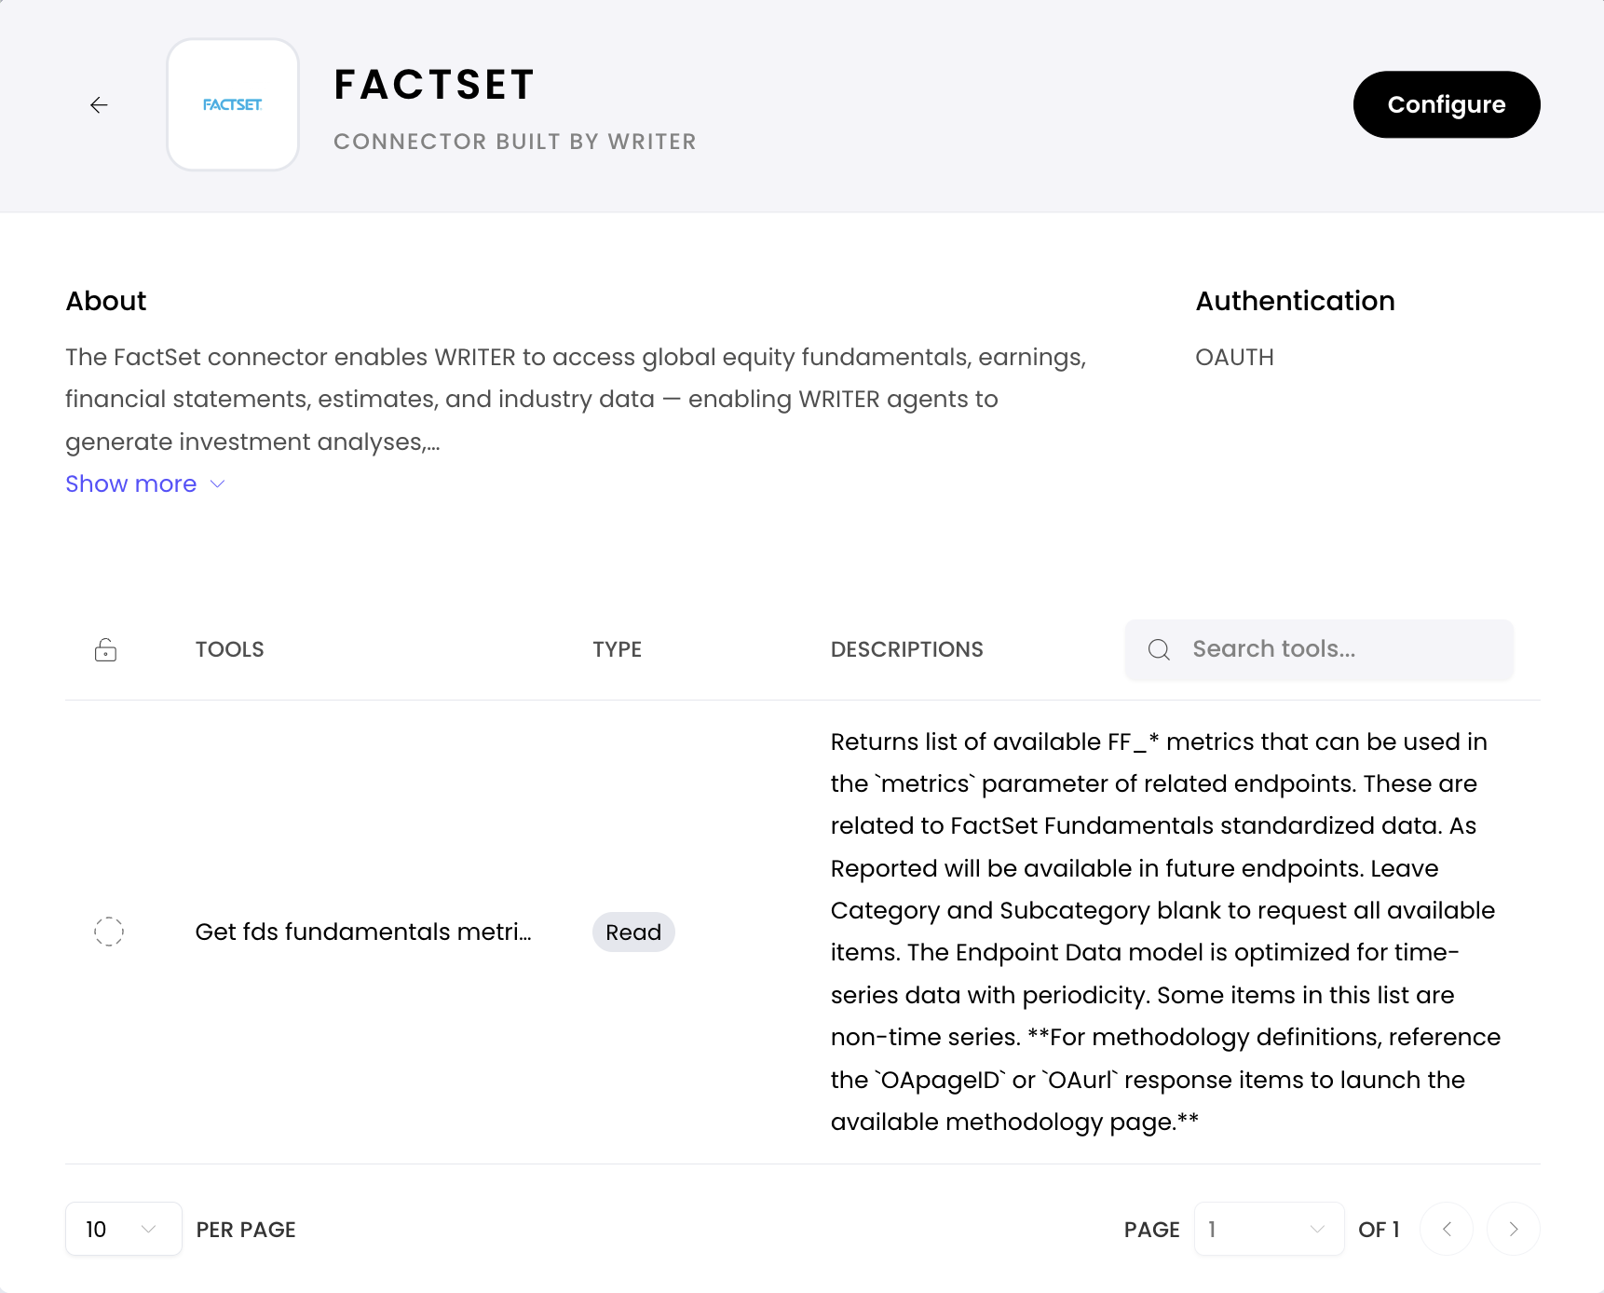Click the back arrow icon

tap(99, 105)
